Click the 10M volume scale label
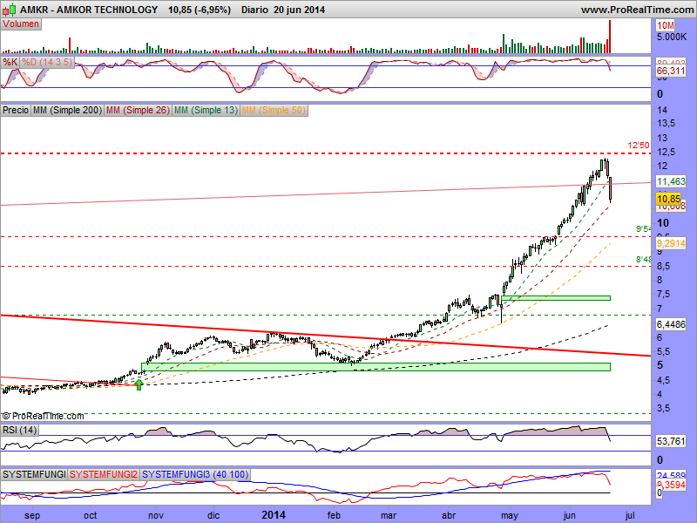The image size is (697, 523). [x=666, y=26]
